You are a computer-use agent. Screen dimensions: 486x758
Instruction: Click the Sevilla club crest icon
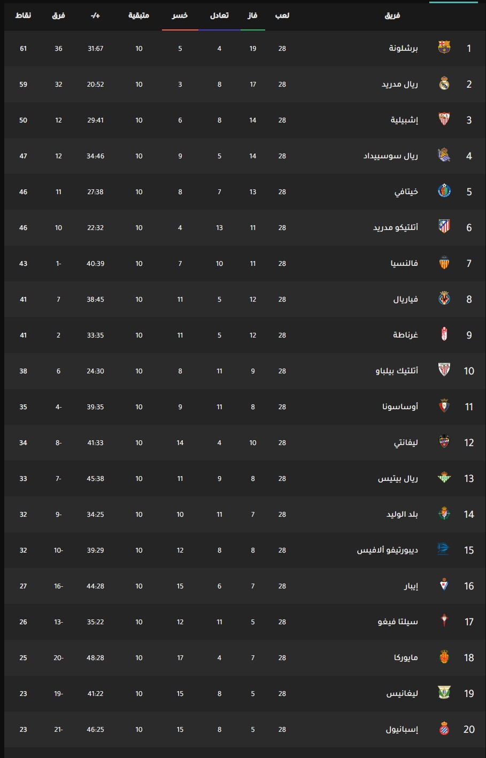[x=444, y=119]
